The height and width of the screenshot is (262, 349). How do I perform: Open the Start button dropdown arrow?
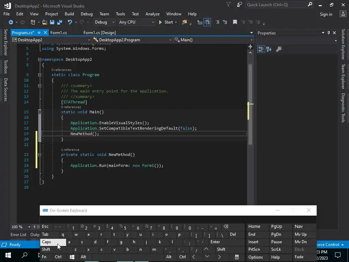tap(176, 22)
